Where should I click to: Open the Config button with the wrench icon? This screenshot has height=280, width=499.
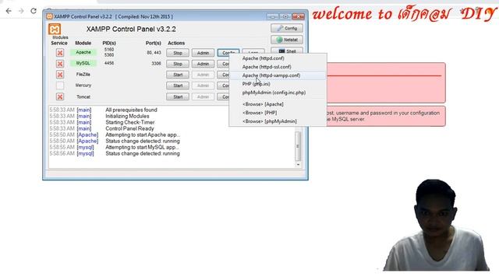[287, 28]
